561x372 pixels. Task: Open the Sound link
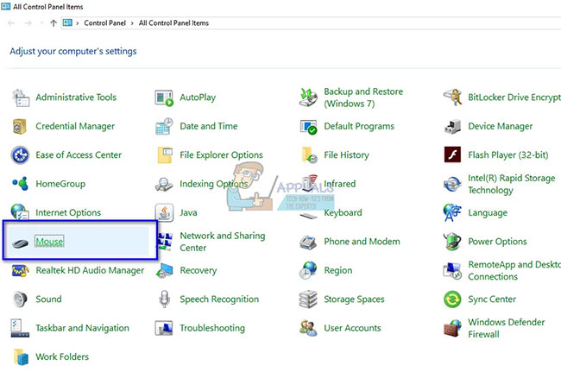click(48, 299)
